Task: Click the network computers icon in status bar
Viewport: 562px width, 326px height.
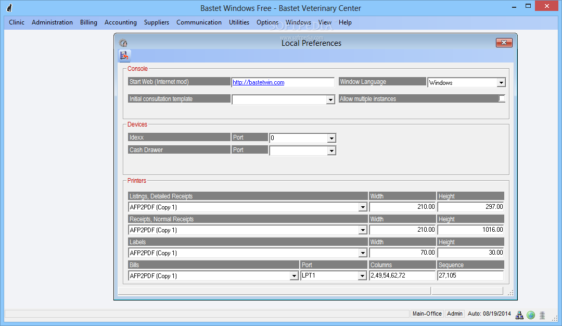Action: [x=519, y=315]
